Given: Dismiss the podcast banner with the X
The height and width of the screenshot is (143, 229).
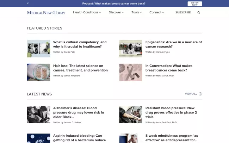Looking at the screenshot, I should (28, 3).
